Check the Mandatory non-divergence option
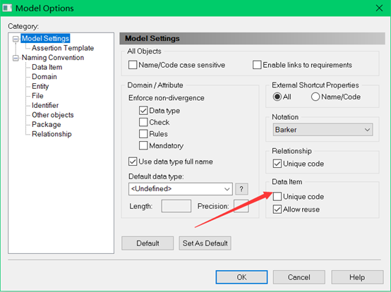The image size is (391, 292). tap(143, 146)
